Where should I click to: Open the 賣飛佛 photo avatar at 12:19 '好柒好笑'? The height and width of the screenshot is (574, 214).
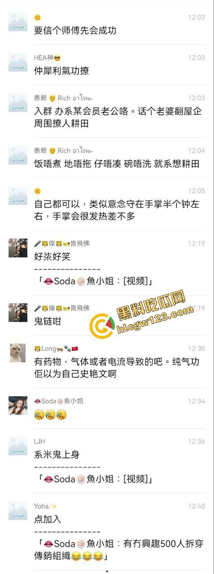click(18, 248)
